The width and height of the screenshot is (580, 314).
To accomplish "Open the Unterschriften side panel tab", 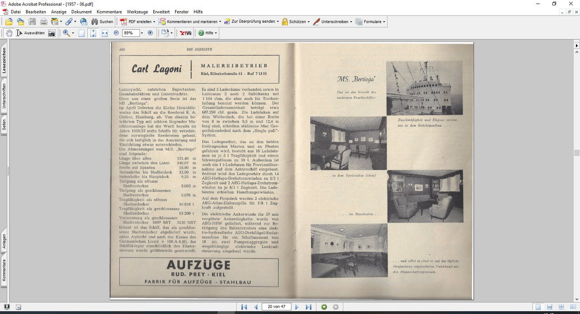I will pyautogui.click(x=4, y=96).
